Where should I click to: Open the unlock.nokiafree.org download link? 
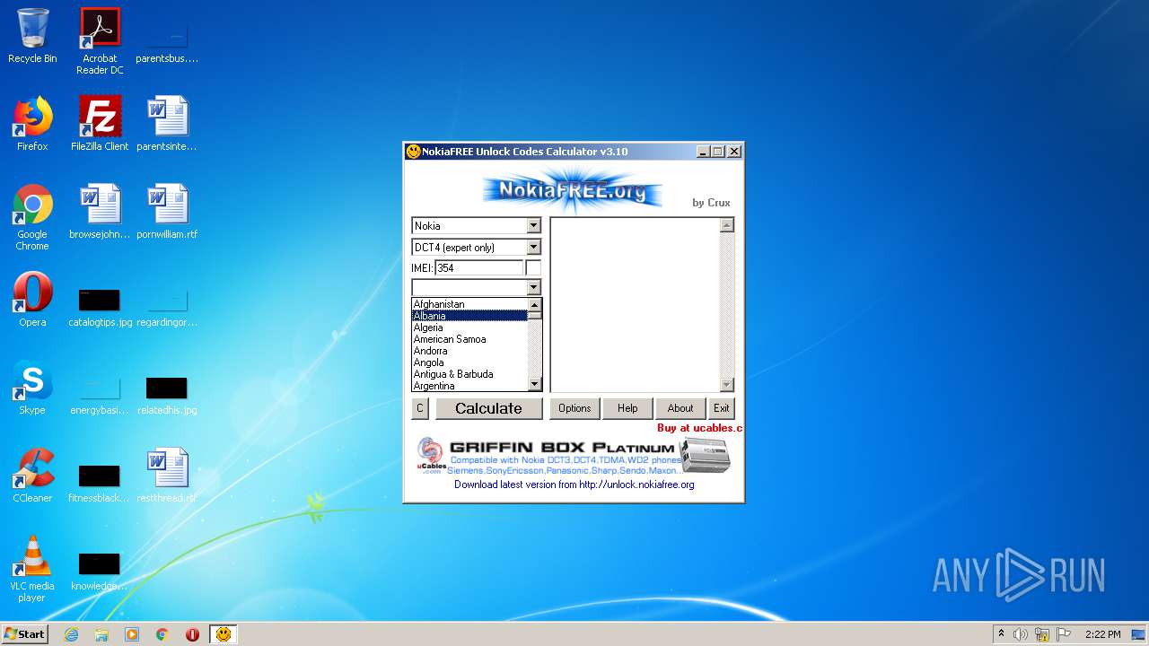pos(574,484)
